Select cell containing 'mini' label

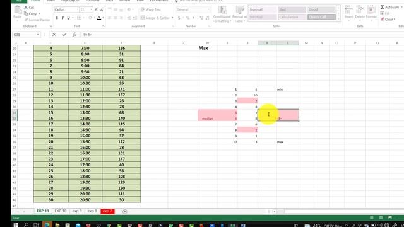(288, 90)
